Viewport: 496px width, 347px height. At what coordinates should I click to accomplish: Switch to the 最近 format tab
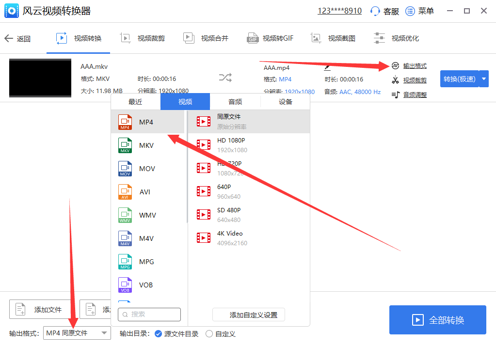(135, 102)
